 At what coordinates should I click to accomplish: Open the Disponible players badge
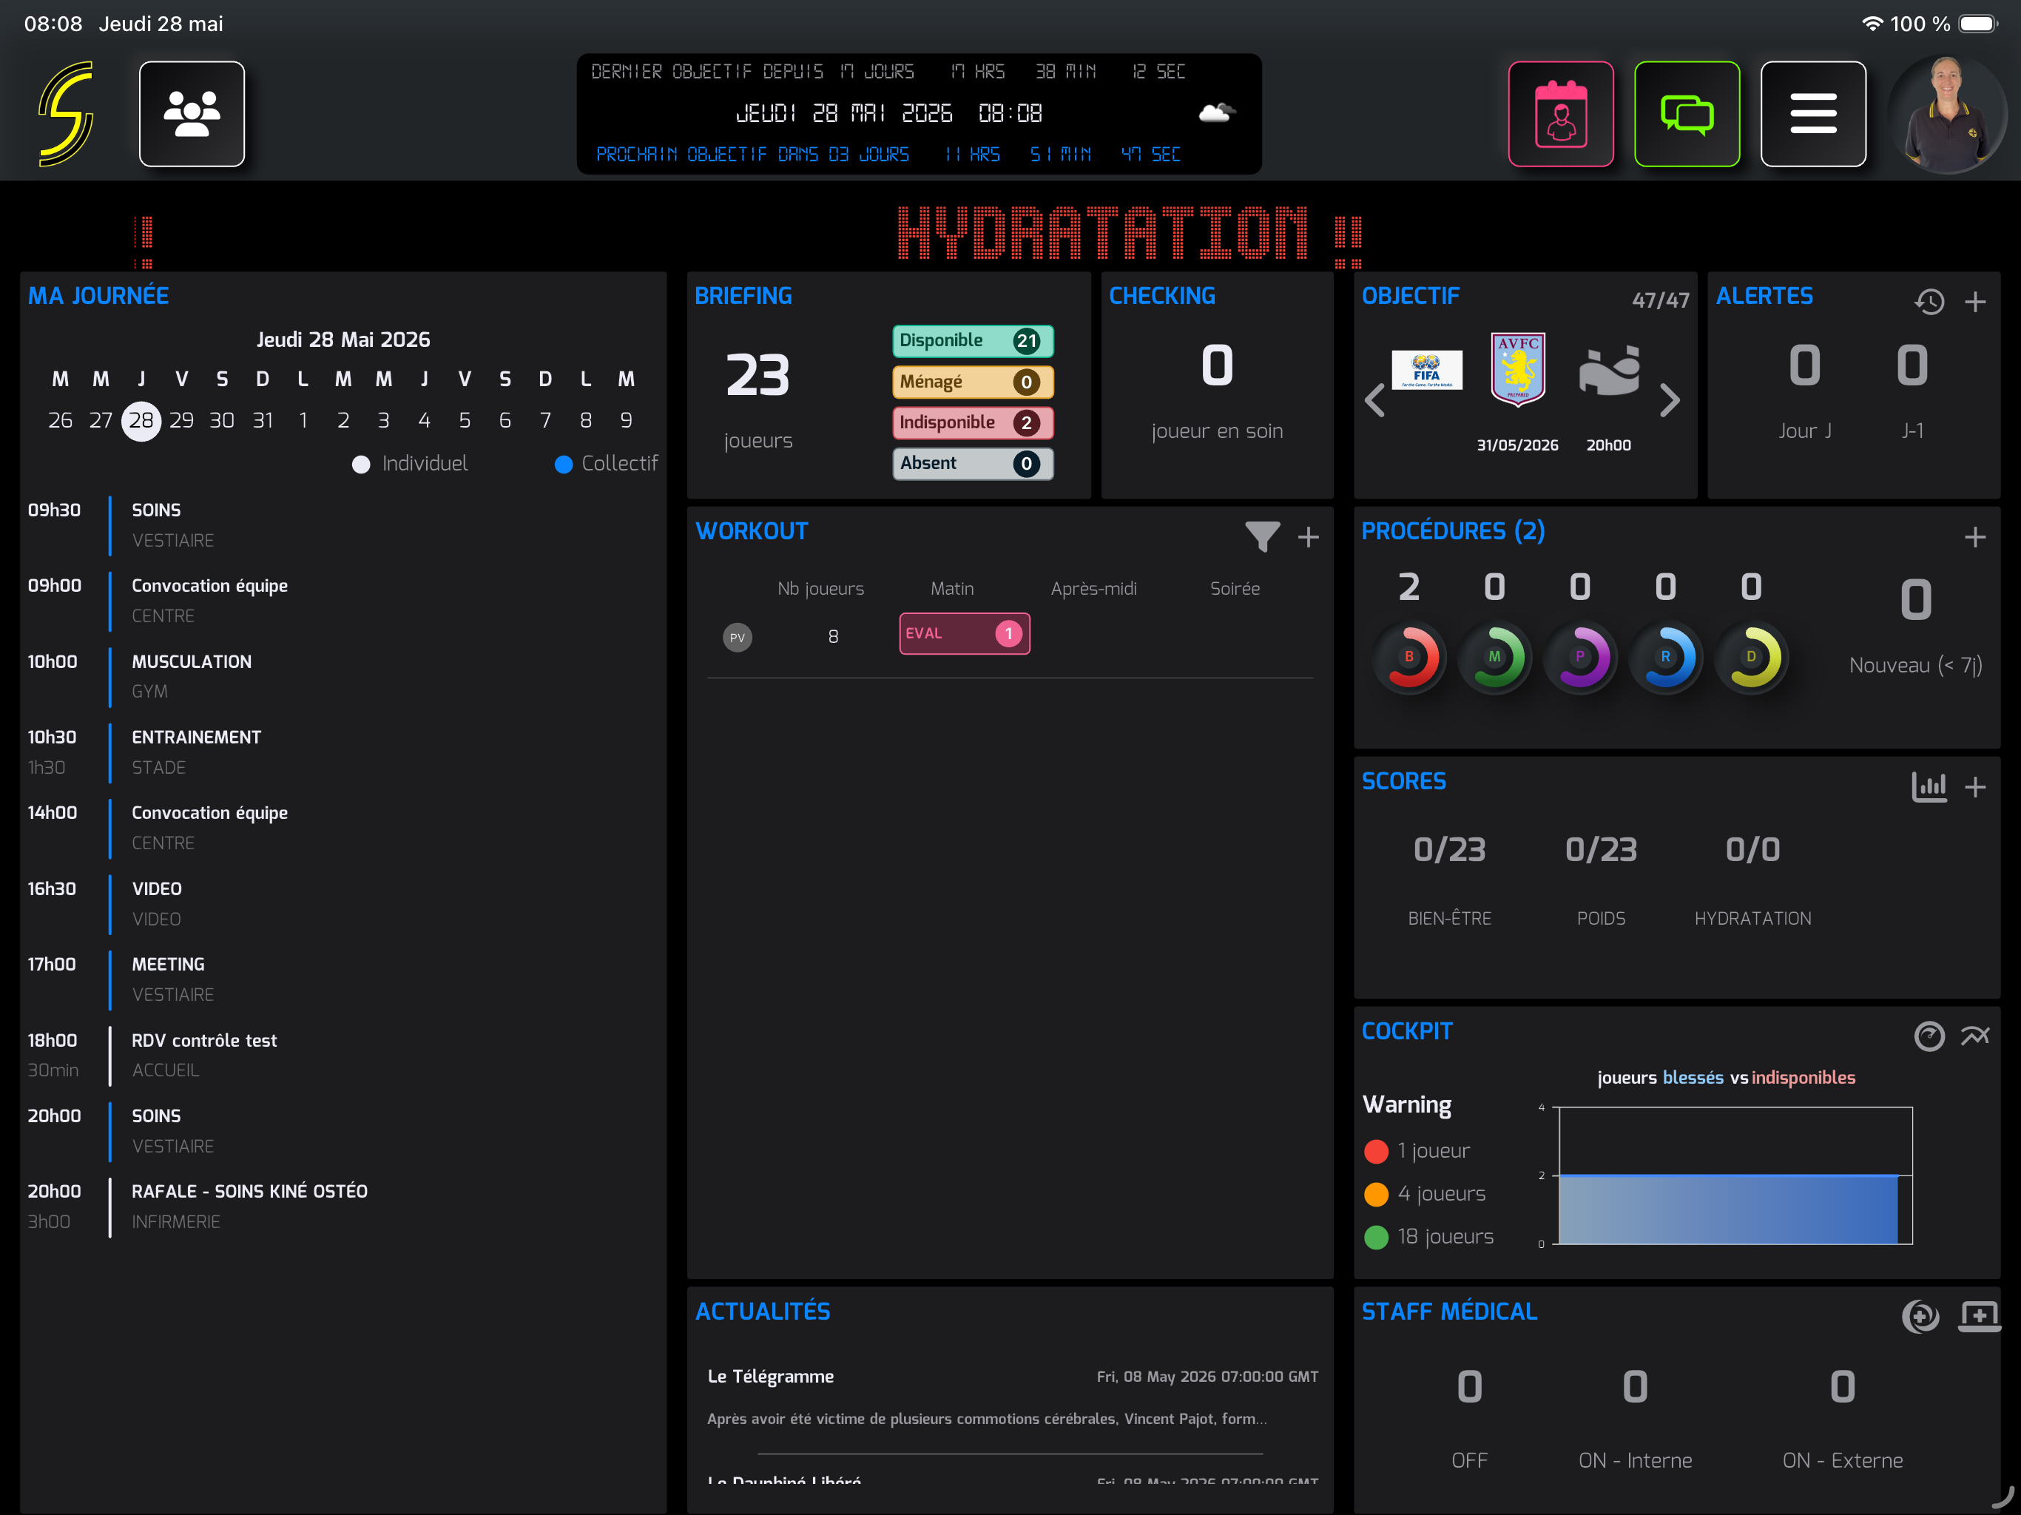point(973,341)
